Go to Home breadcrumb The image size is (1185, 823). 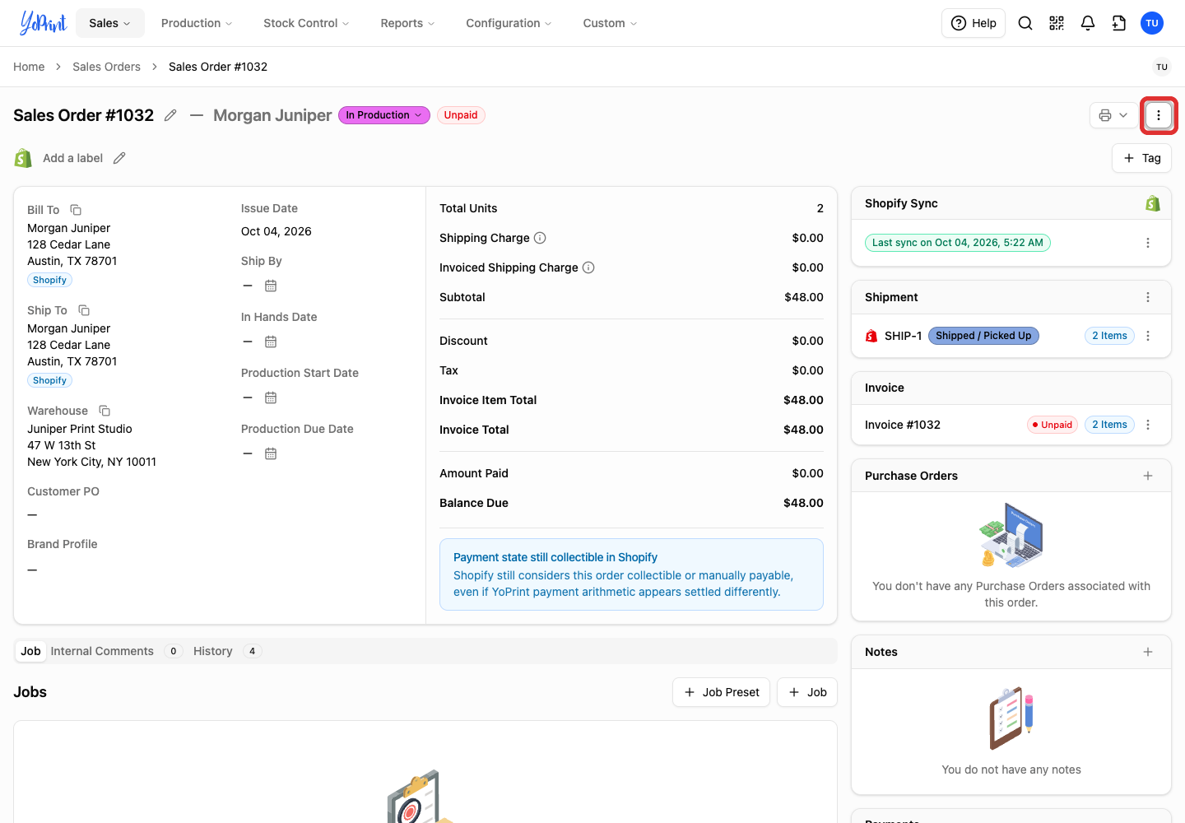(29, 67)
